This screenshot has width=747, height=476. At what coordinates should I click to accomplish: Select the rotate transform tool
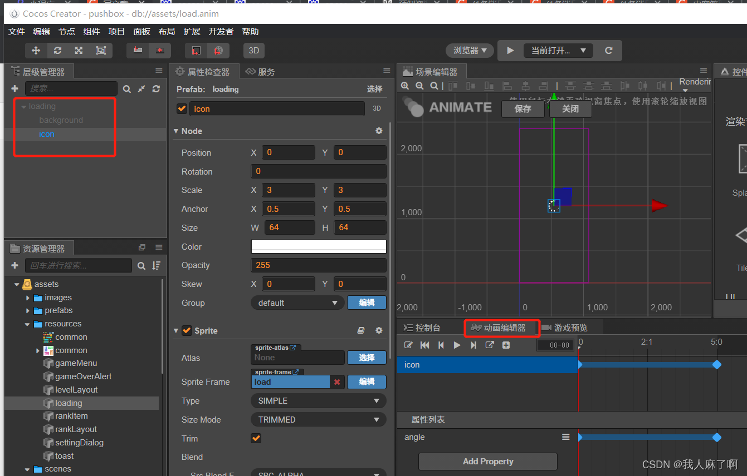pos(57,51)
